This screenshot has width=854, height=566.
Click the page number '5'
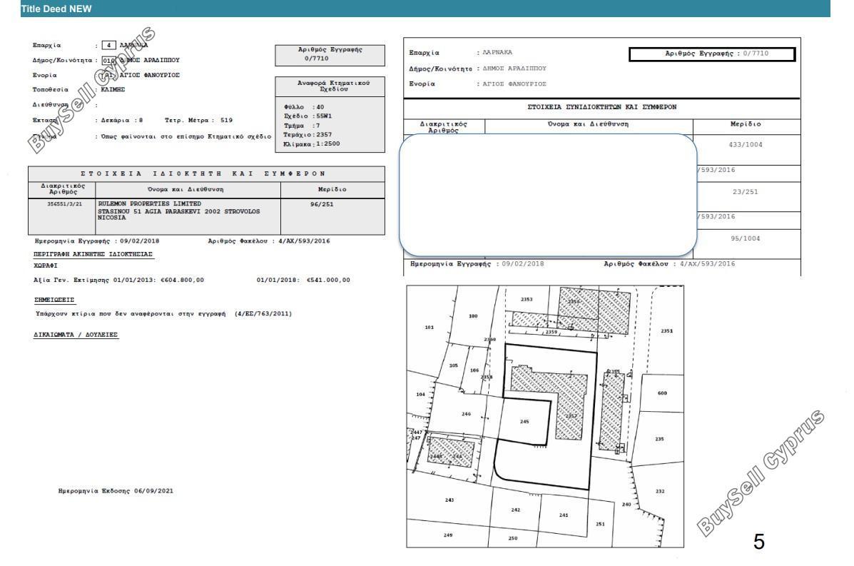click(758, 542)
